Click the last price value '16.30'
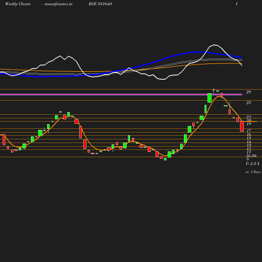Image resolution: width=262 pixels, height=262 pixels. (x=252, y=156)
